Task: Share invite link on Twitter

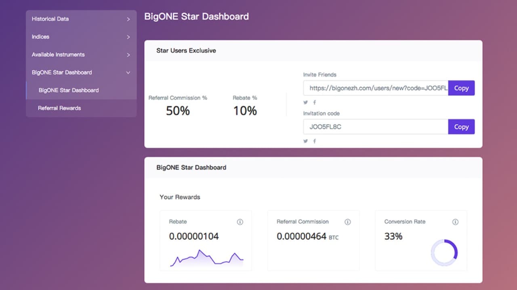Action: point(306,102)
